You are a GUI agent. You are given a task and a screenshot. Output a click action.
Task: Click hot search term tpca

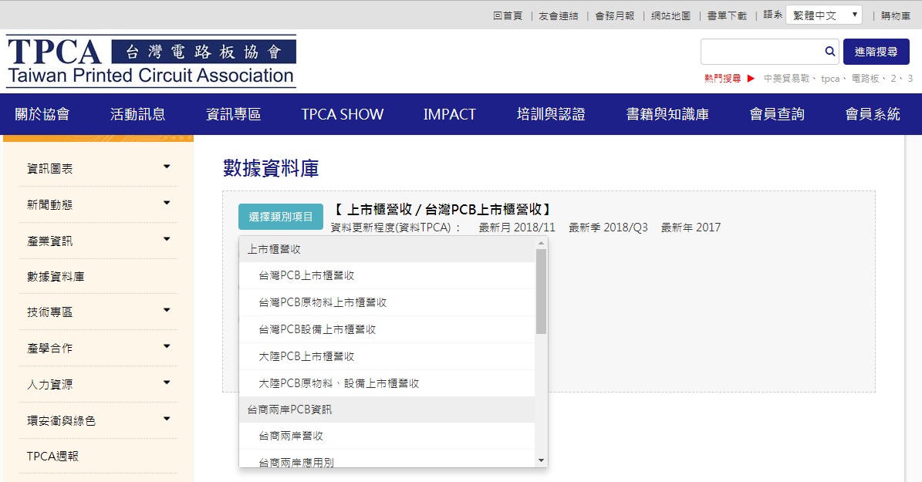coord(830,78)
